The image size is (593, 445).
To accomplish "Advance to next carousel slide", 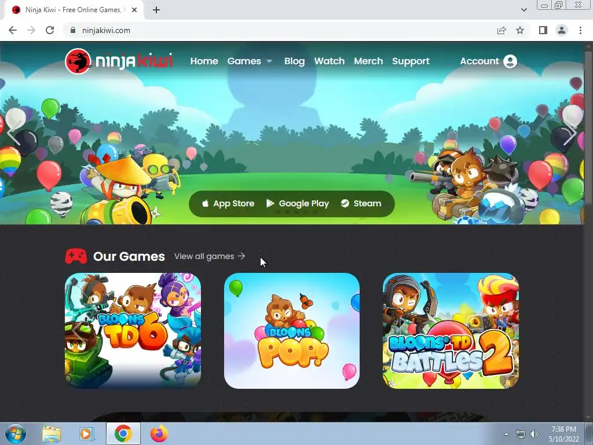I will [569, 133].
